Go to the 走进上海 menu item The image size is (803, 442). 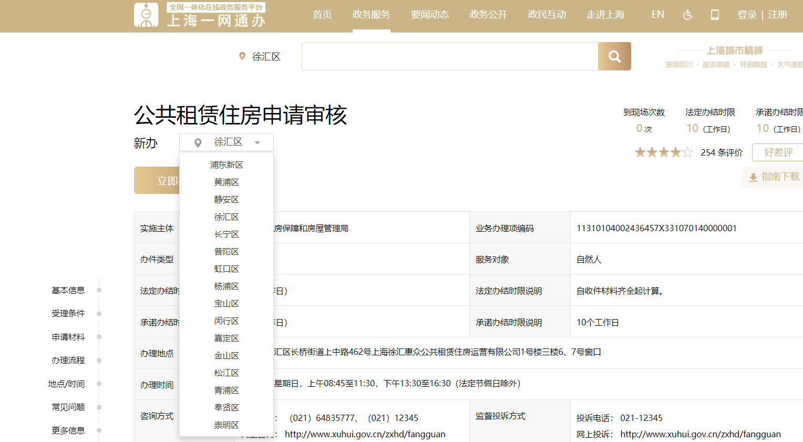pos(605,15)
